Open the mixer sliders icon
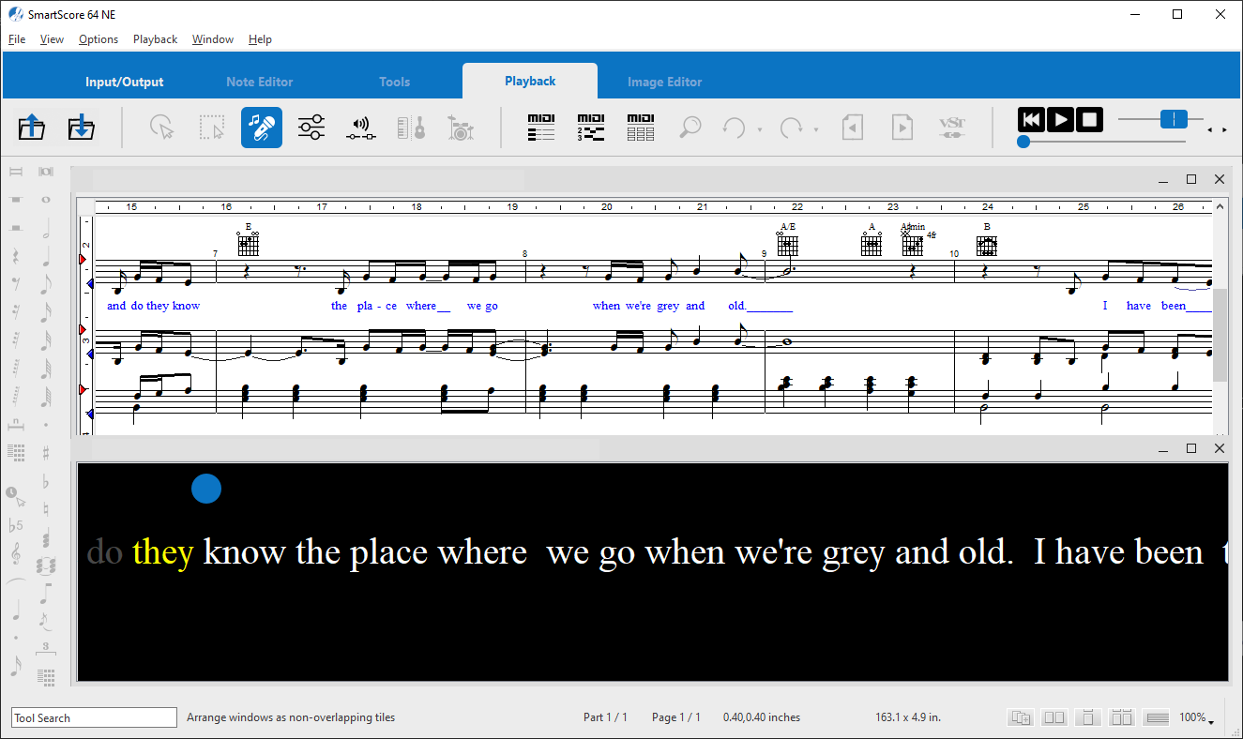Screen dimensions: 1243x739 [311, 127]
